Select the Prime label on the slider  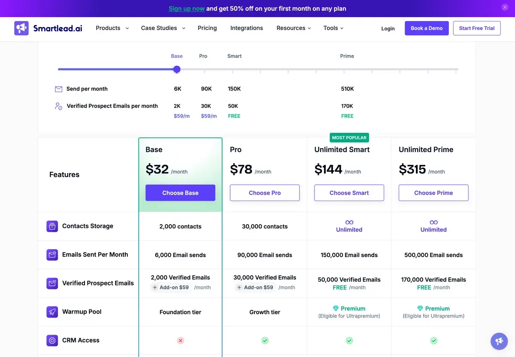coord(347,56)
